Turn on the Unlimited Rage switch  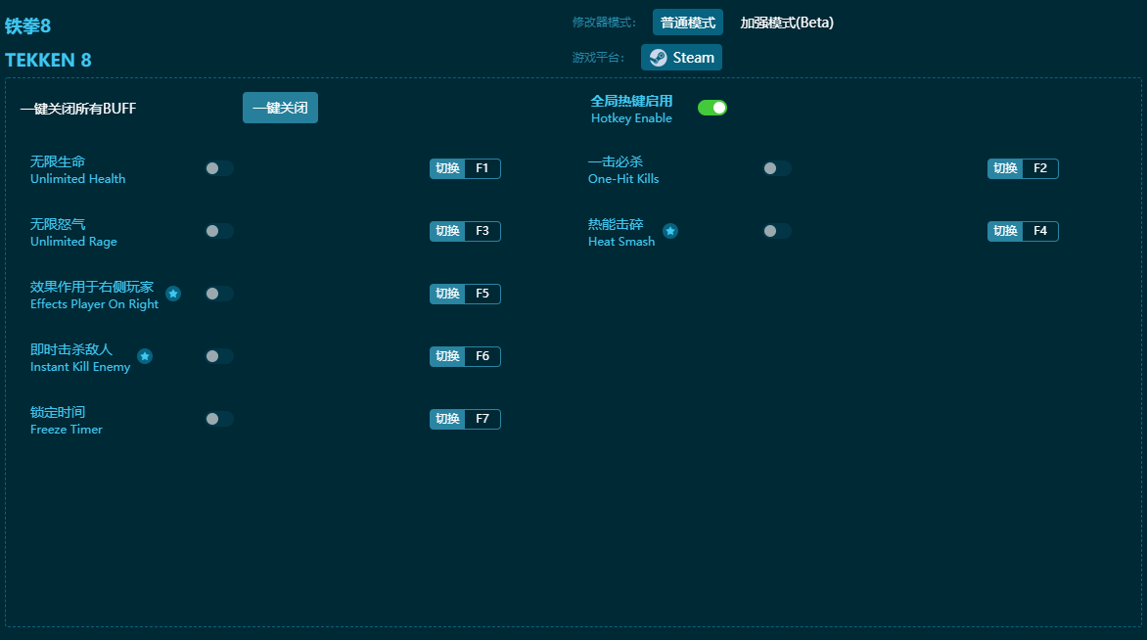click(x=219, y=231)
